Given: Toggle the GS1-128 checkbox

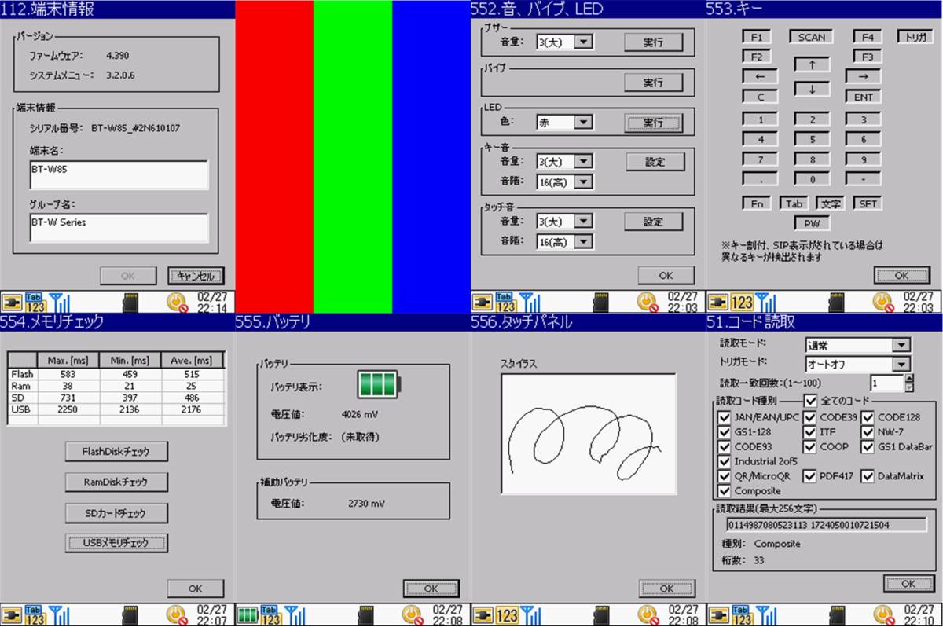Looking at the screenshot, I should [725, 431].
